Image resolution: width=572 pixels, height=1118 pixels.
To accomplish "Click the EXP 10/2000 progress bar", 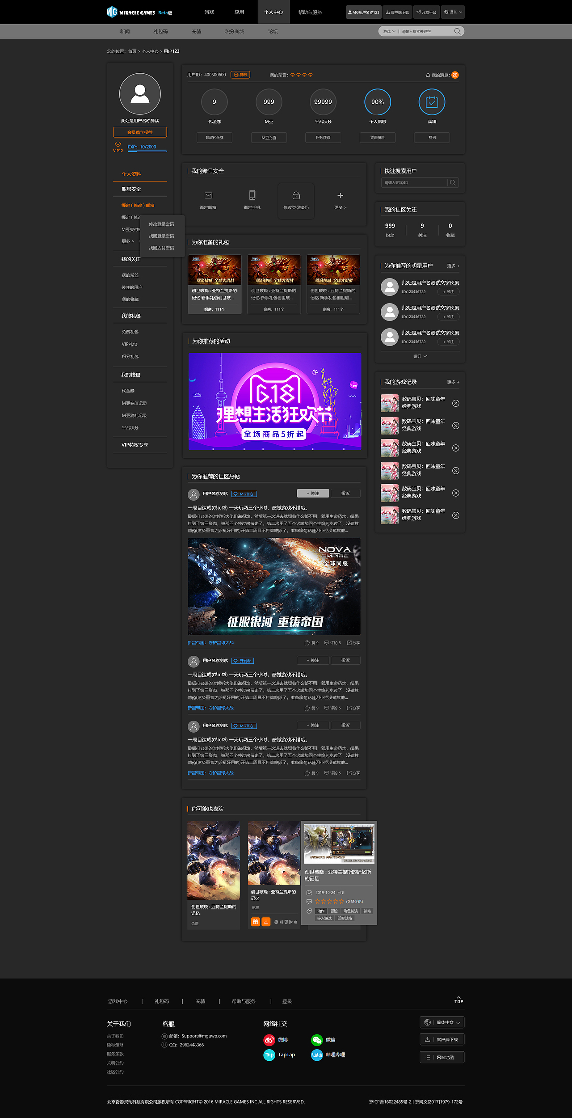I will (x=147, y=151).
